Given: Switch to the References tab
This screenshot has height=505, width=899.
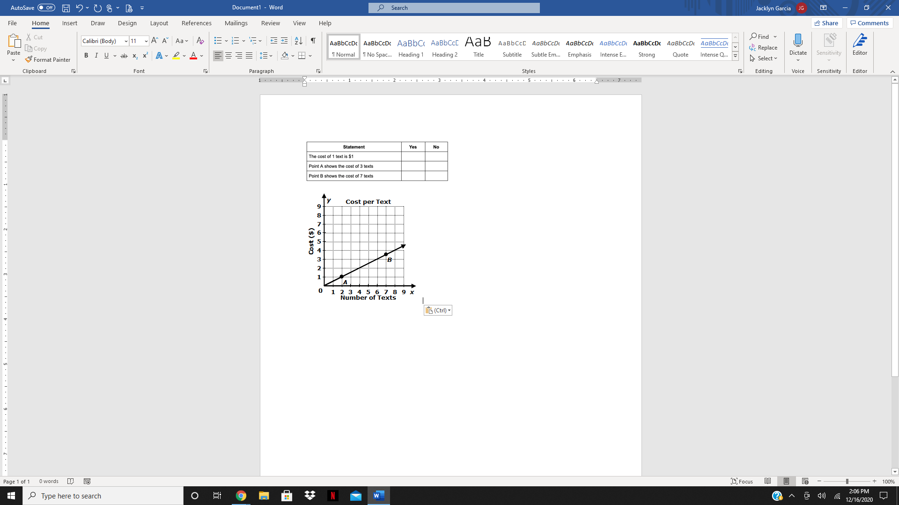Looking at the screenshot, I should [196, 23].
